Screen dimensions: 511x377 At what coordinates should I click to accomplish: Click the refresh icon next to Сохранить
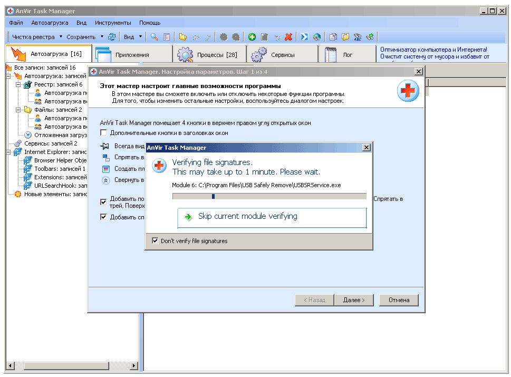point(112,37)
